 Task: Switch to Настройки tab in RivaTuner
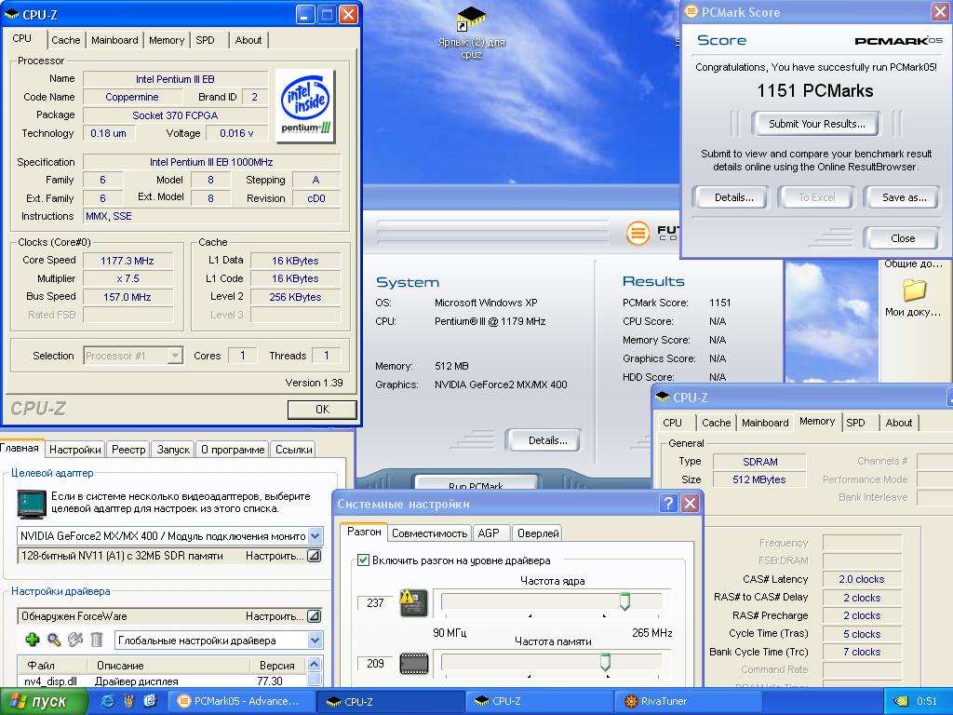(74, 450)
